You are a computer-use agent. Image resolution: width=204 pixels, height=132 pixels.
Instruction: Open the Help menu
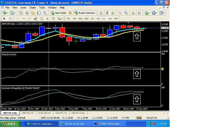62,7
